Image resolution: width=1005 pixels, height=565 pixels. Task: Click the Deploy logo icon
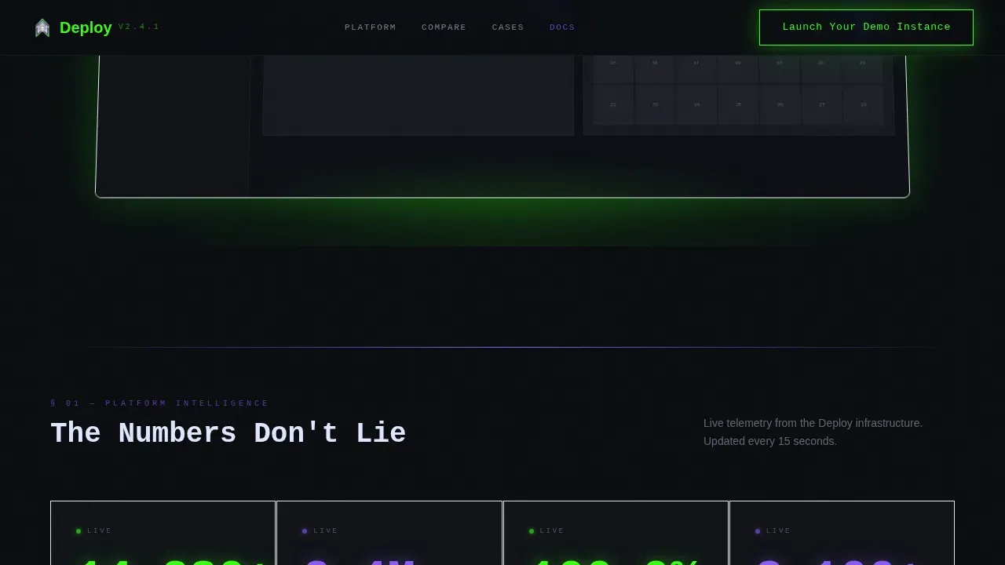click(x=42, y=27)
